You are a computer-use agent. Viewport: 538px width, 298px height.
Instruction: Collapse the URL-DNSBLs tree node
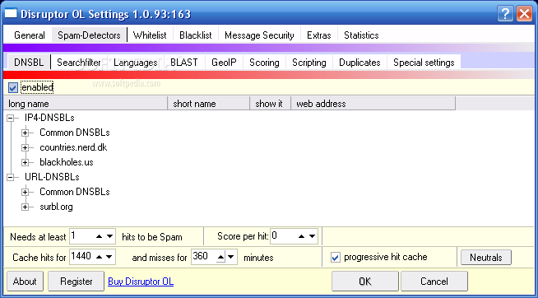point(11,177)
